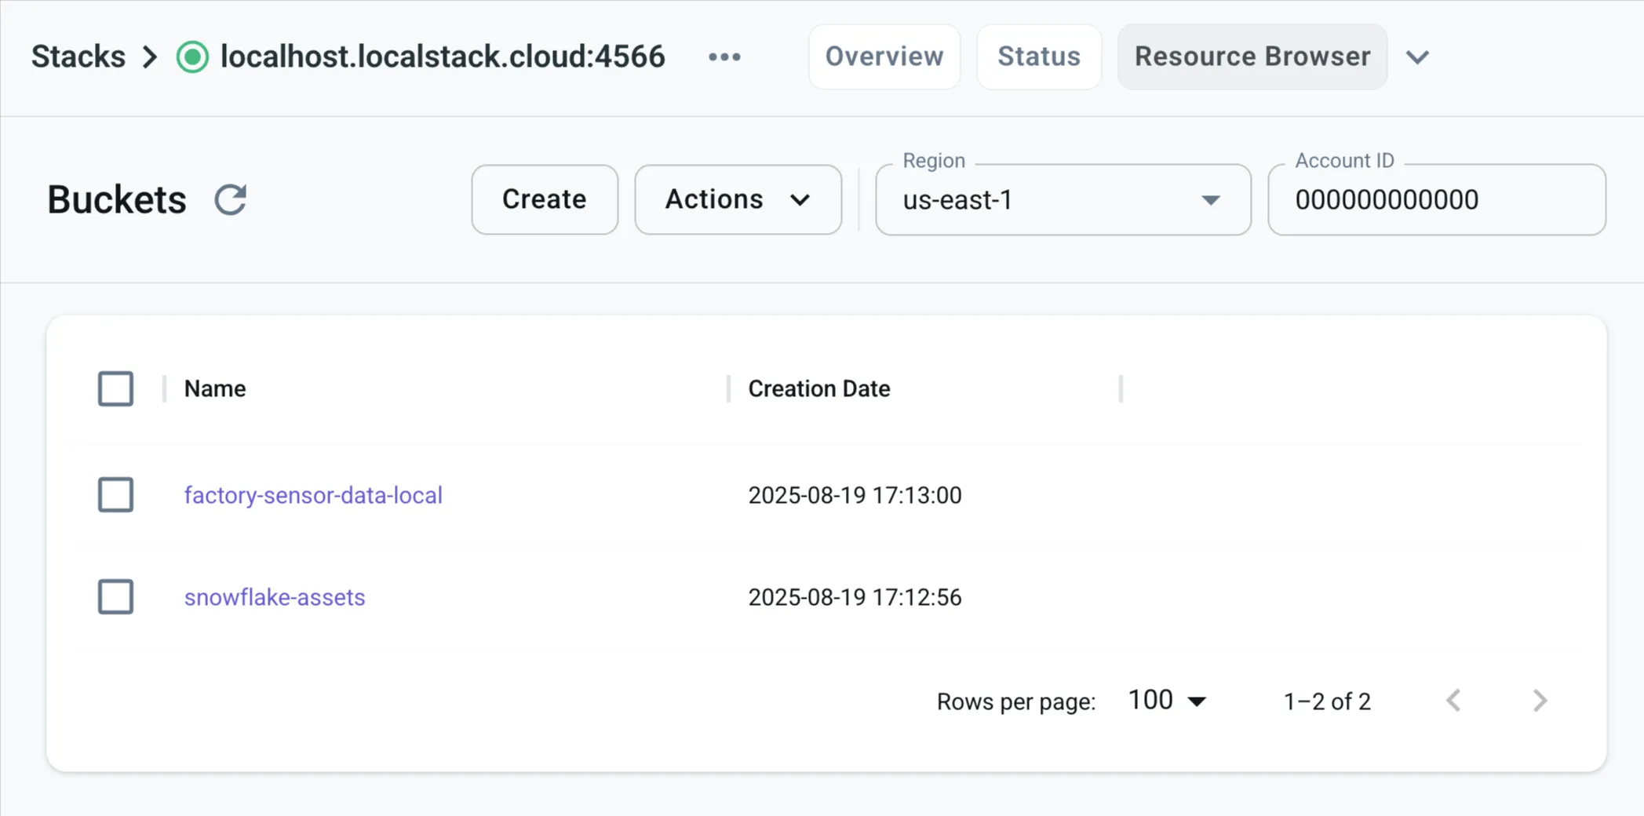
Task: Open the factory-sensor-data-local bucket
Action: (x=313, y=495)
